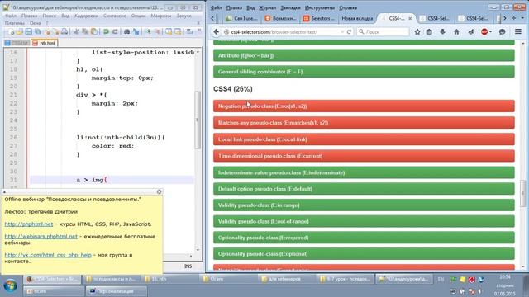Switch to the 'Can I use...' Firefox tab

point(242,18)
